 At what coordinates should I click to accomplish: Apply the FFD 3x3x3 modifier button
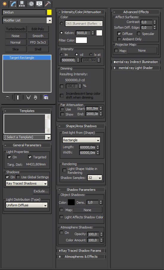pos(38,42)
